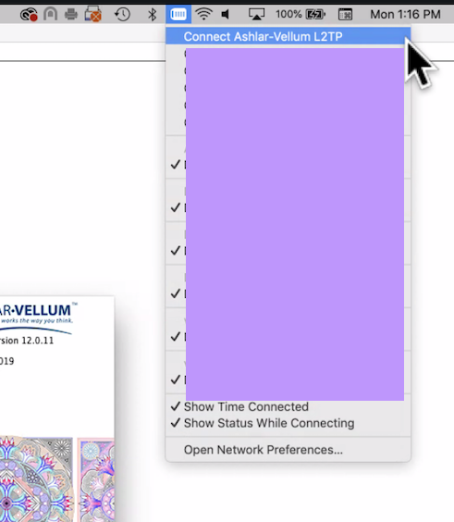Select the pink-bordered mandala artwork thumbnail
This screenshot has height=522, width=454.
pyautogui.click(x=96, y=479)
